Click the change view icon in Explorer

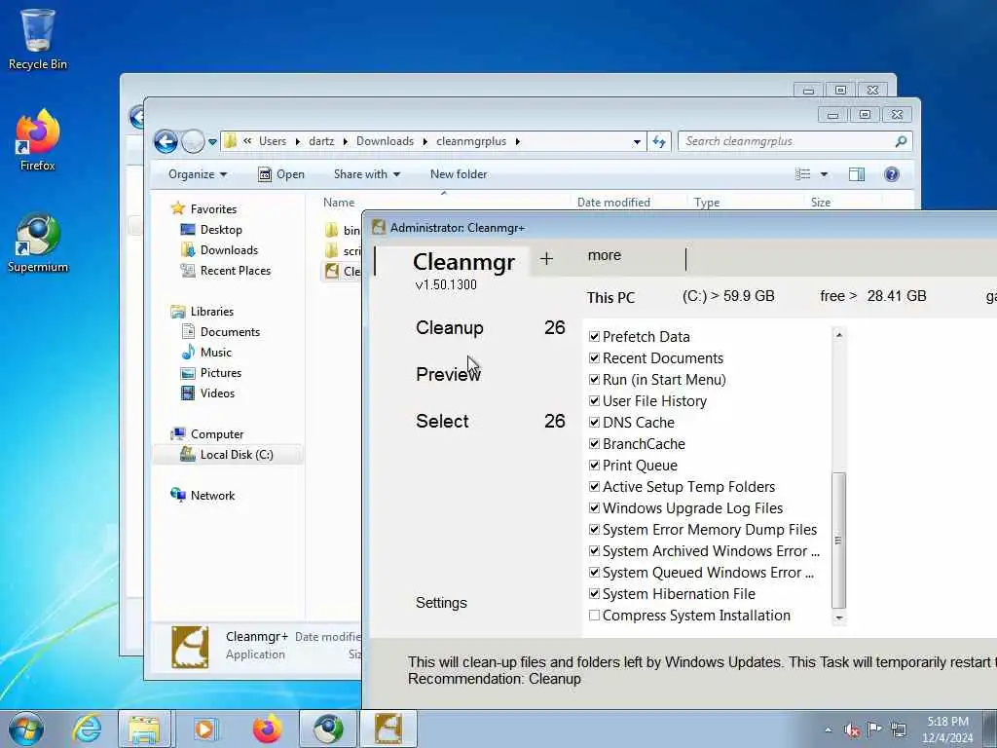803,174
